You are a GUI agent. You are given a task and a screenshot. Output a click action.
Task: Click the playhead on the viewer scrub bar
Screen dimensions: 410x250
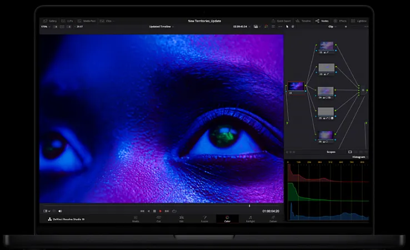coord(249,206)
